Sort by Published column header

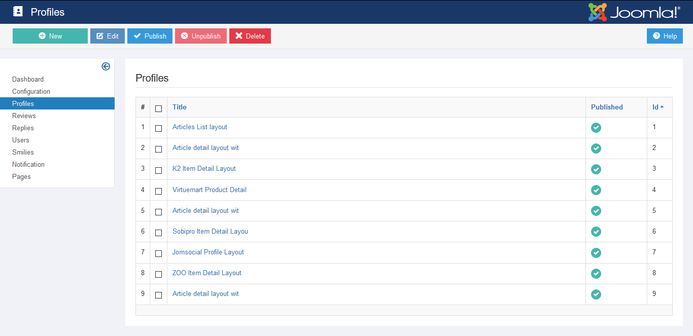(x=607, y=107)
